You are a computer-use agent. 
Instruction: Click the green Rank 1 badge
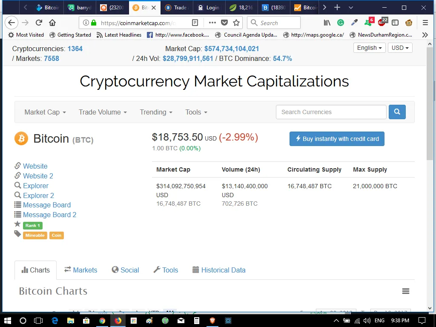tap(33, 226)
